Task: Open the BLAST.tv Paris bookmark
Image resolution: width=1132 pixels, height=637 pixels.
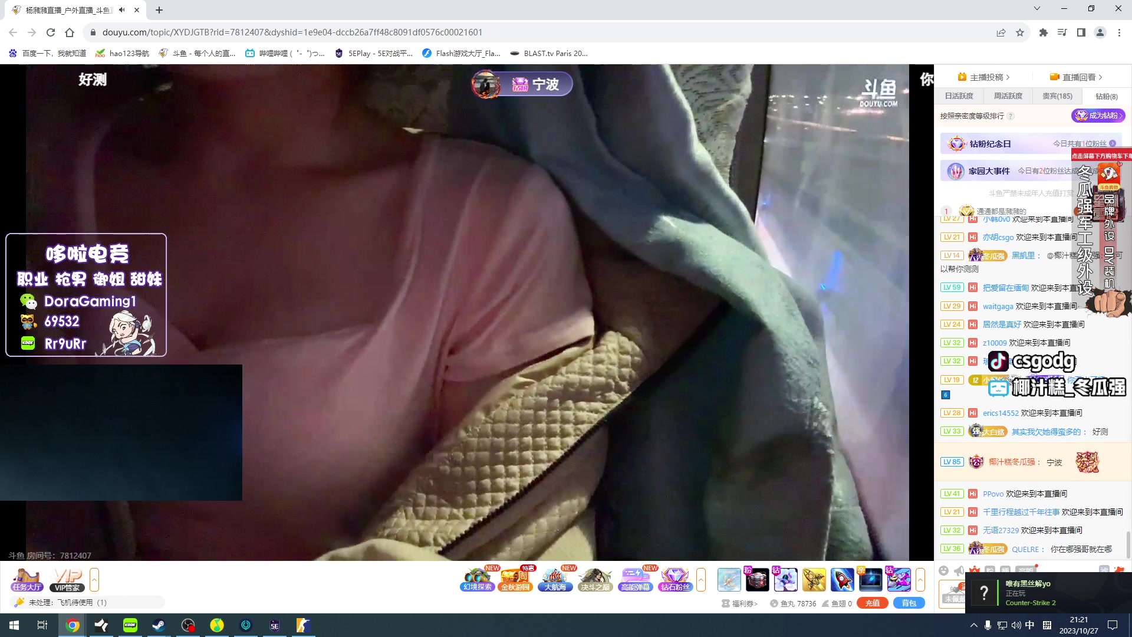Action: (x=549, y=53)
